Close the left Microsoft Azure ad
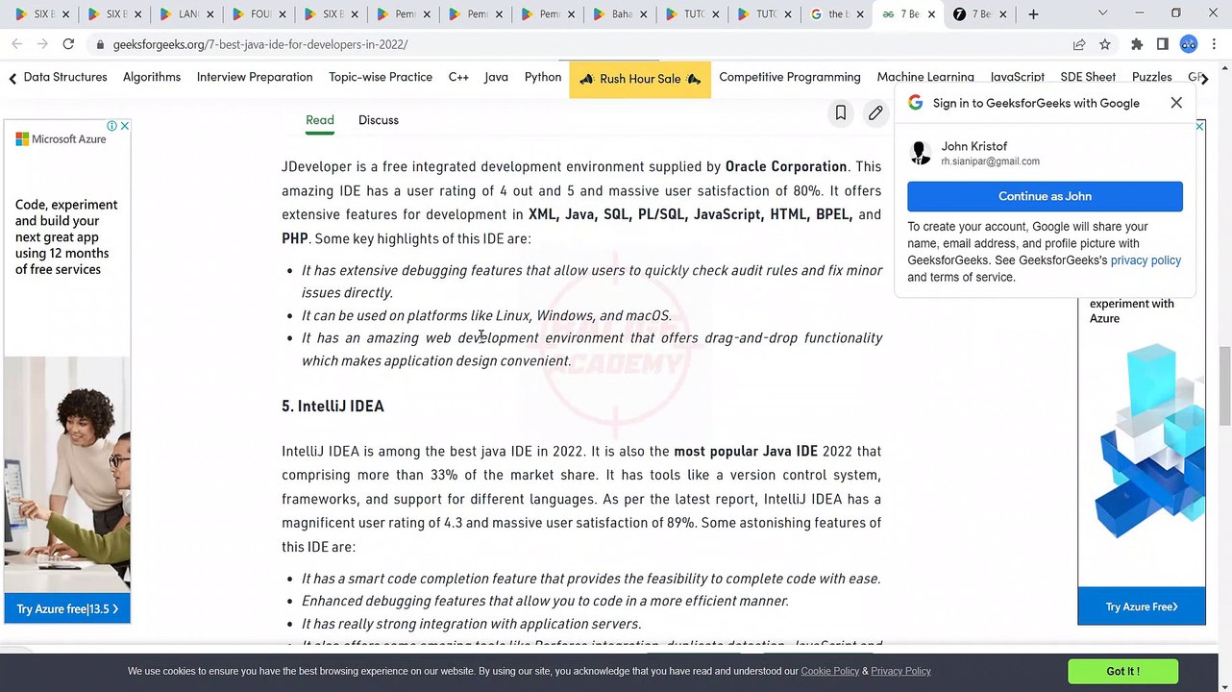The width and height of the screenshot is (1232, 692). pos(124,126)
